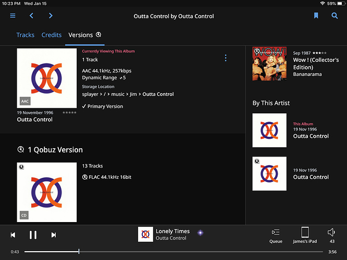
Task: Open the Qobuz CD version album cover
Action: [x=47, y=192]
